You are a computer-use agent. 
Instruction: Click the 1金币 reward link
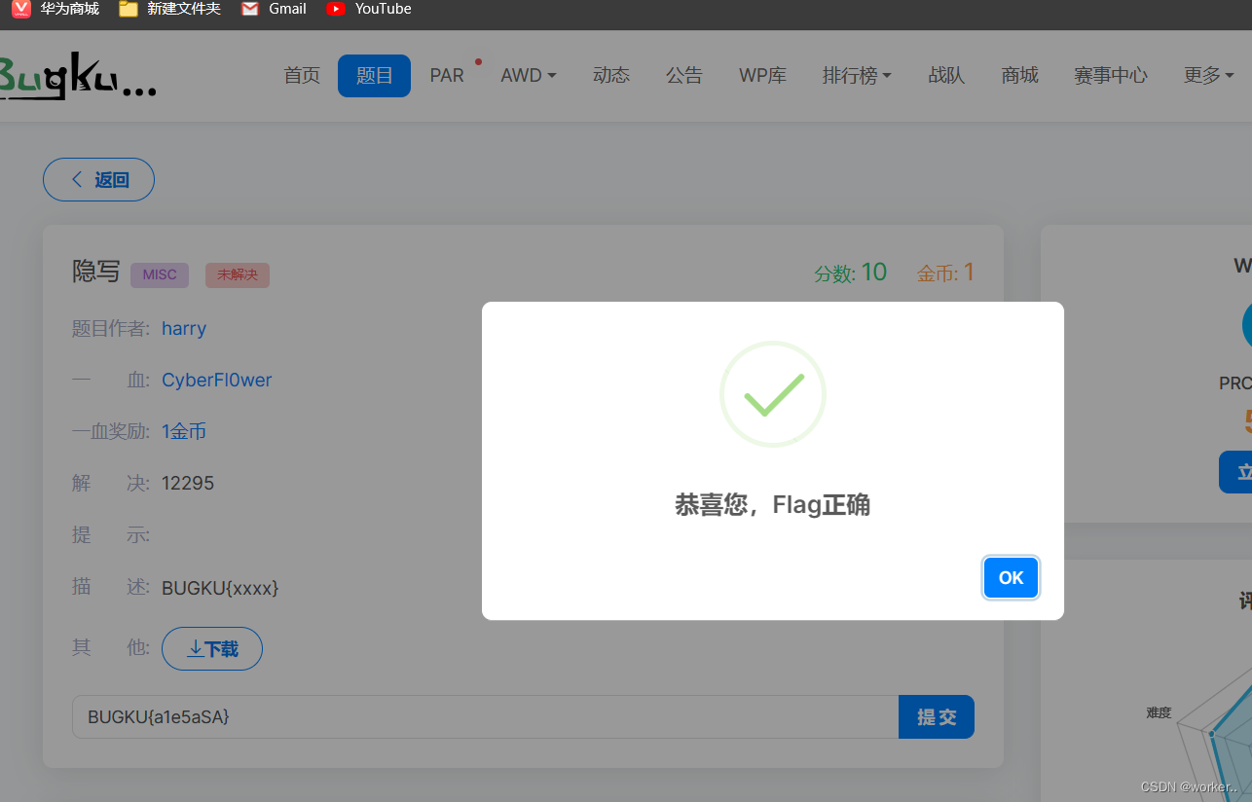click(x=184, y=431)
